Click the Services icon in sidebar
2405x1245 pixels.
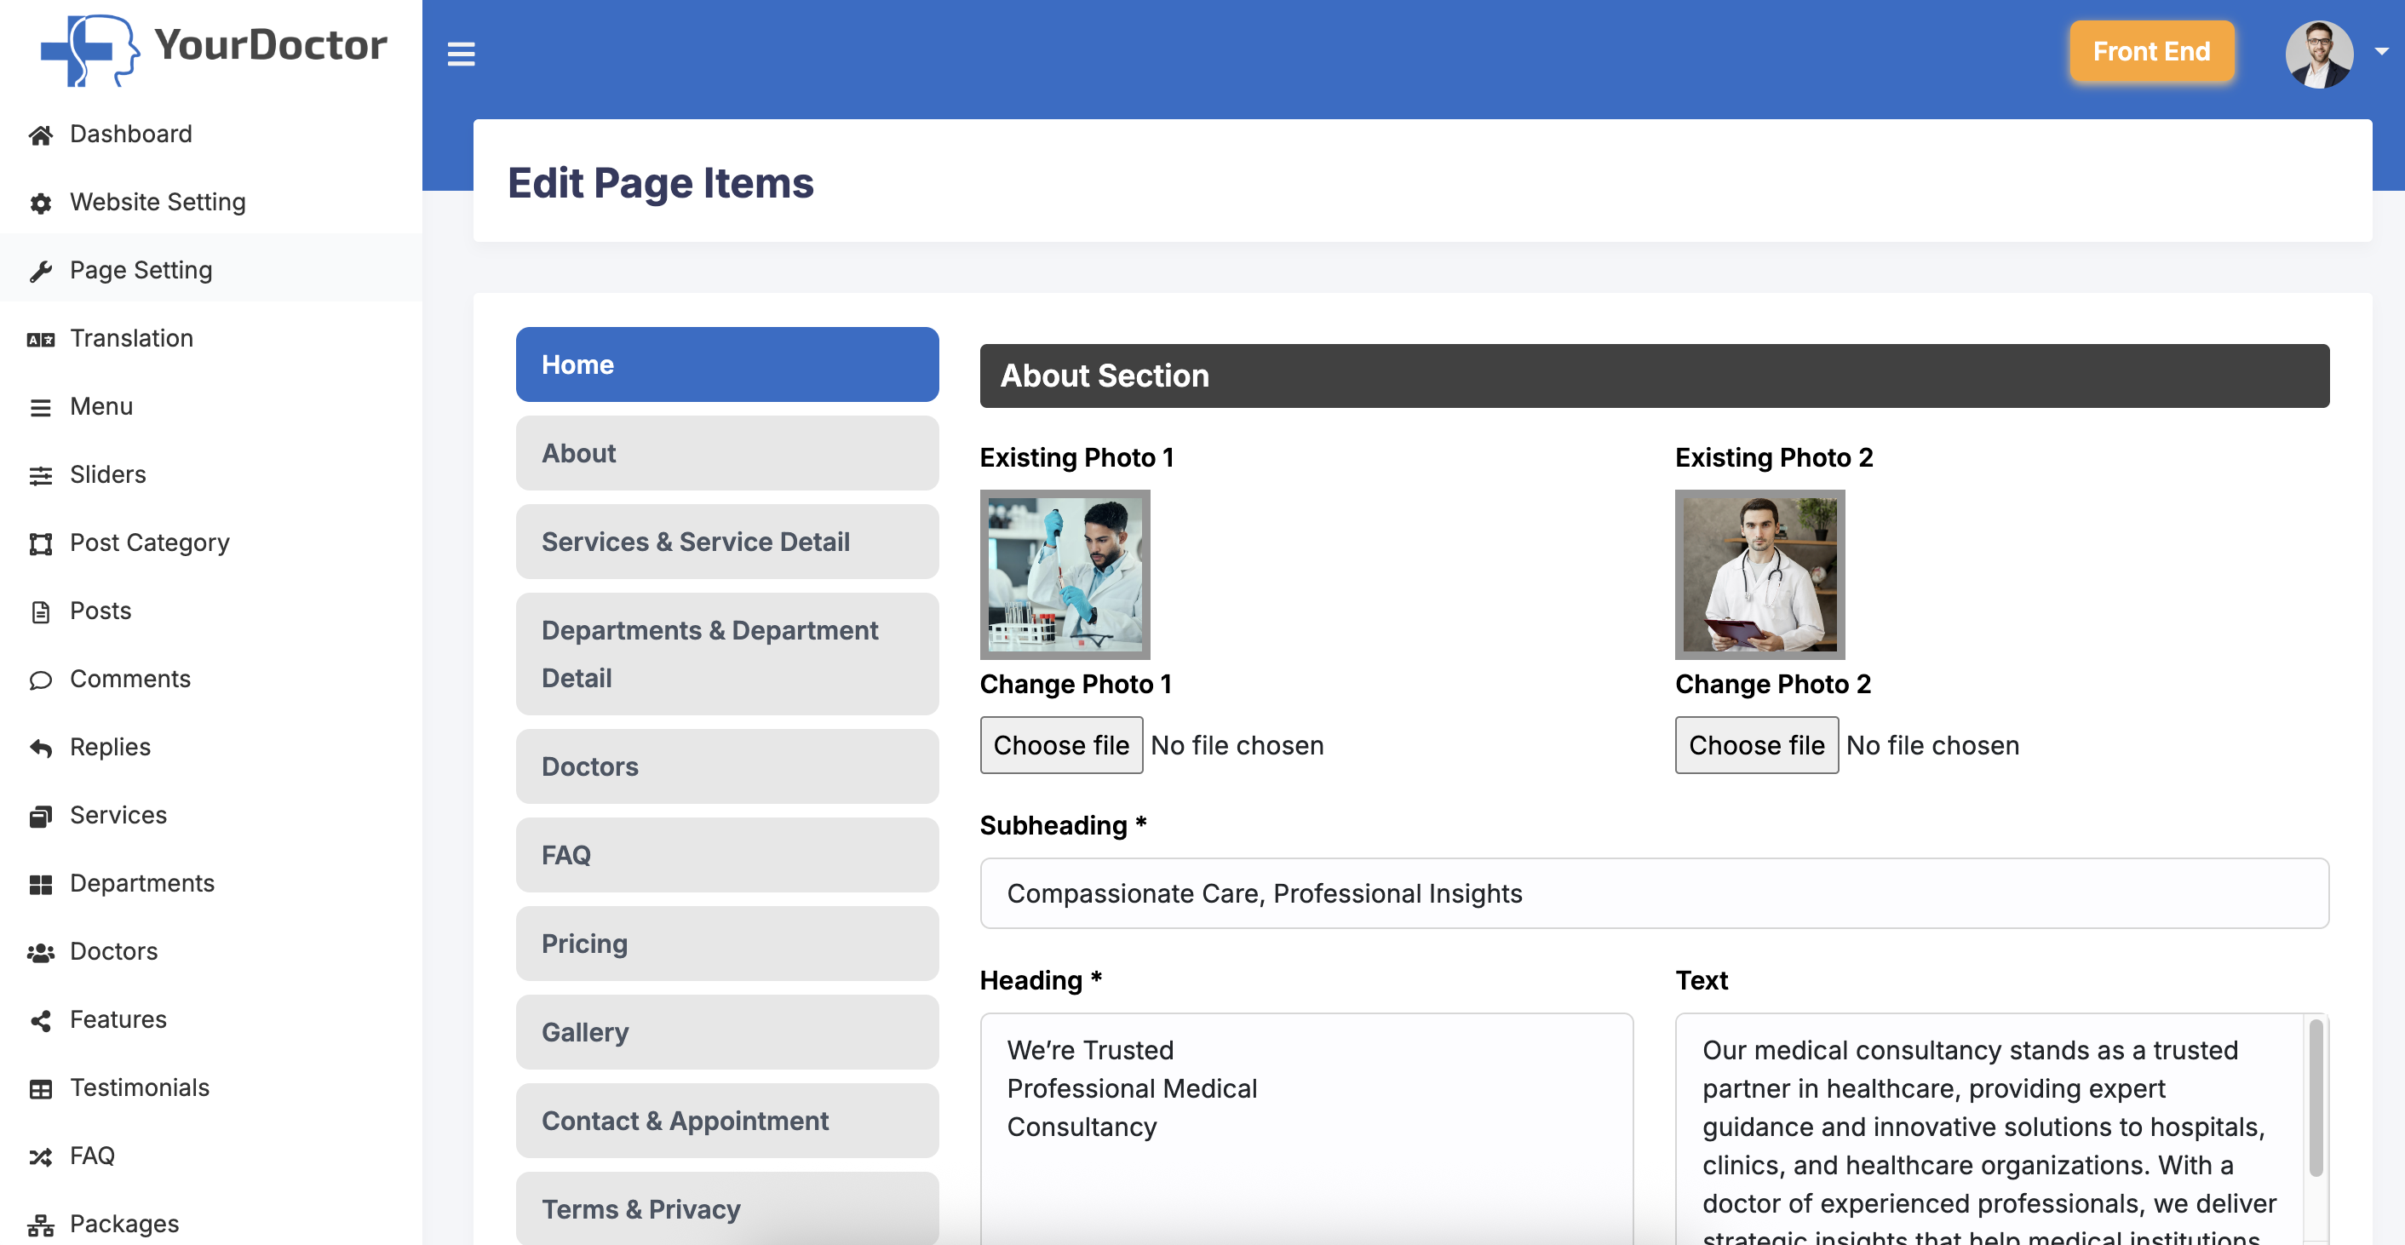point(40,817)
